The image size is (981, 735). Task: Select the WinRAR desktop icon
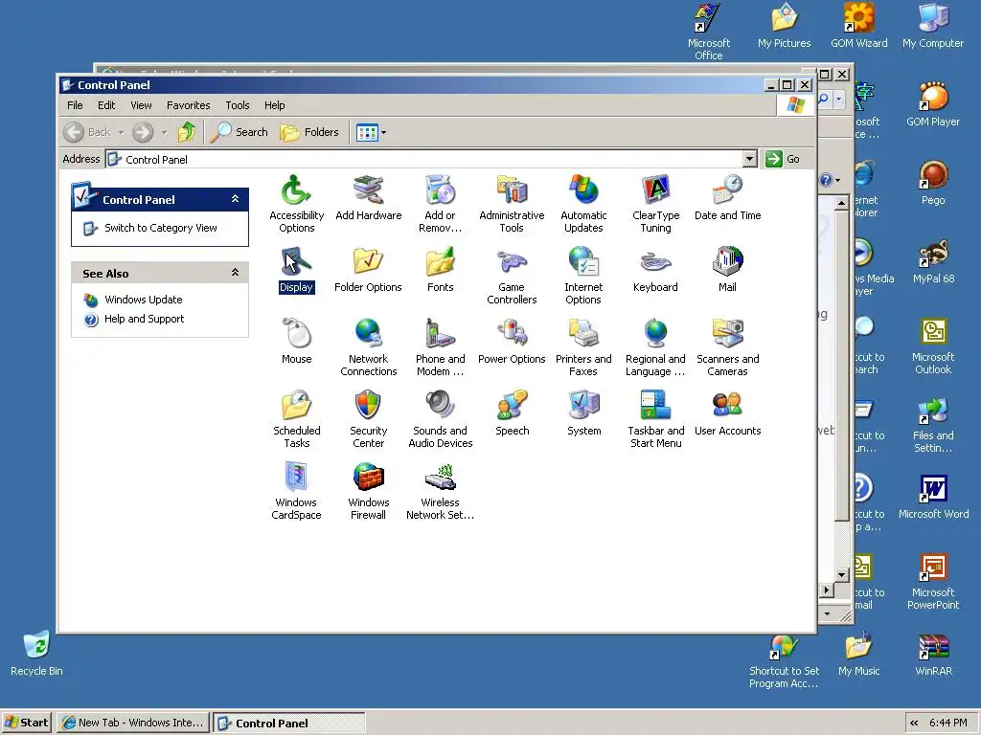tap(933, 655)
